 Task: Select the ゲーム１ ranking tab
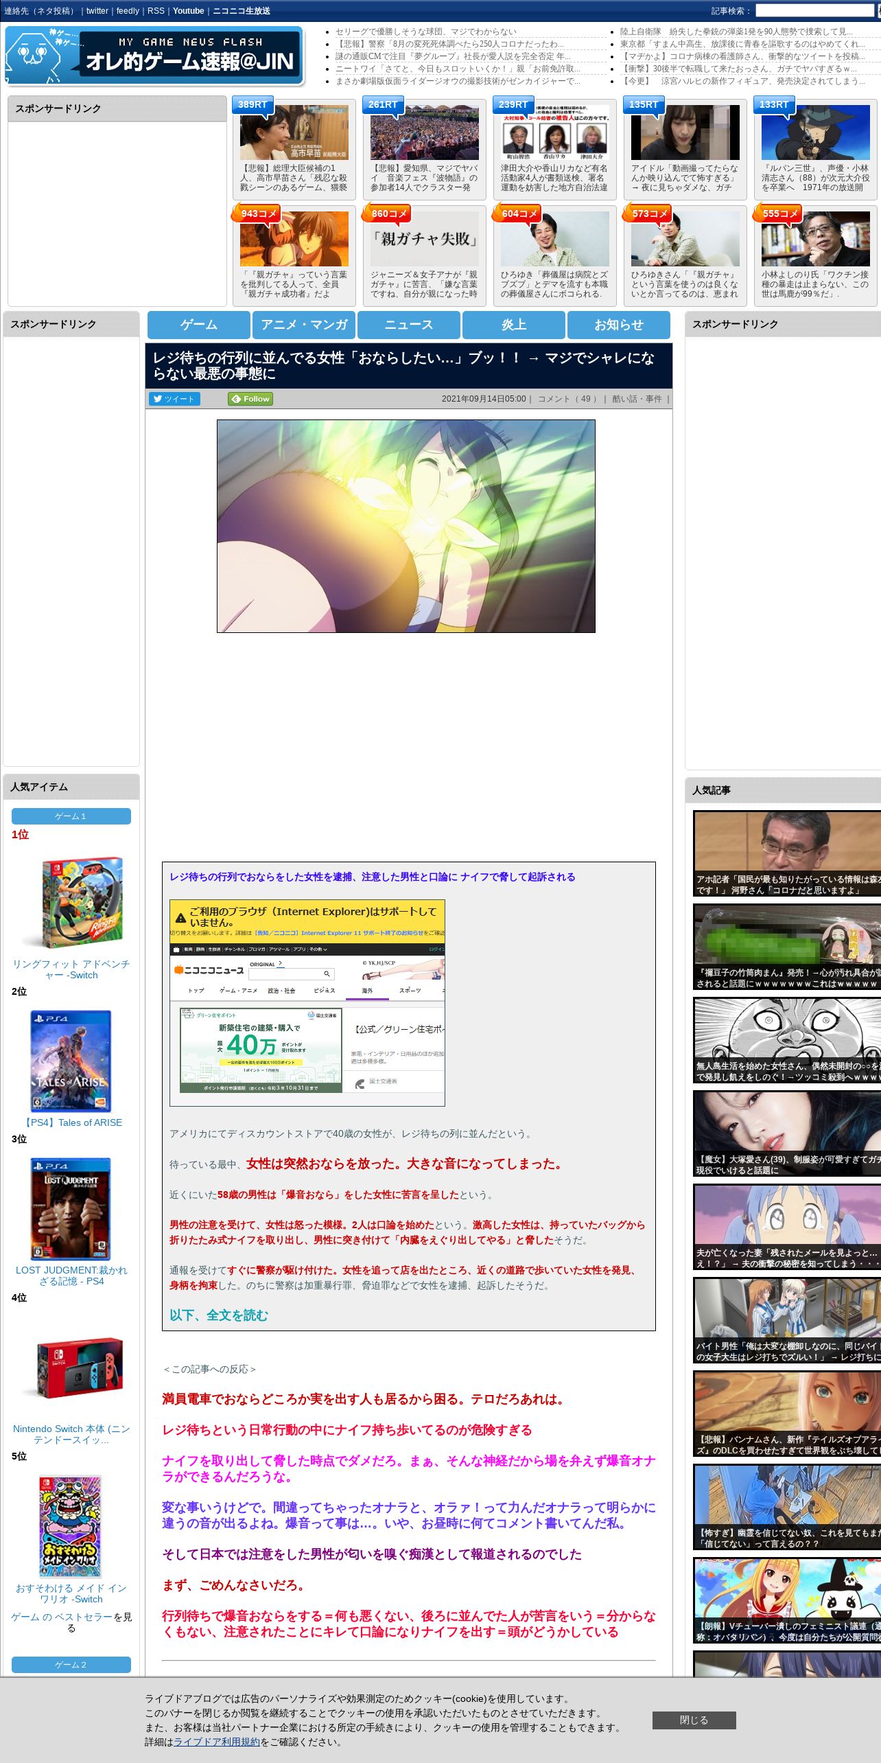pyautogui.click(x=71, y=816)
